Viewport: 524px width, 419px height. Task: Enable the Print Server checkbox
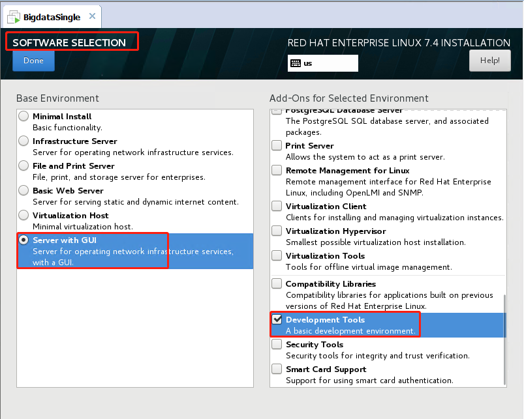(277, 145)
